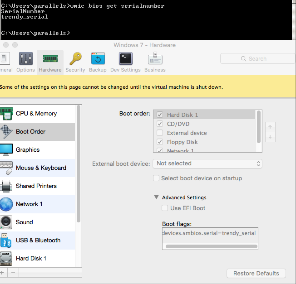Click the USB & Bluetooth icon
296x284 pixels.
click(6, 241)
